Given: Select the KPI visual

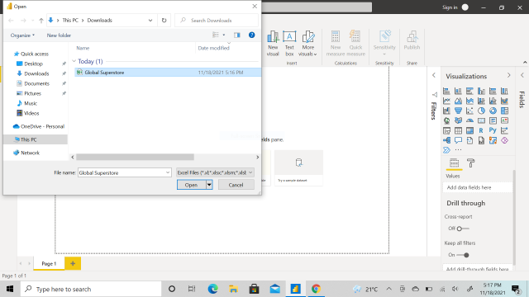Looking at the screenshot, I should [x=504, y=120].
